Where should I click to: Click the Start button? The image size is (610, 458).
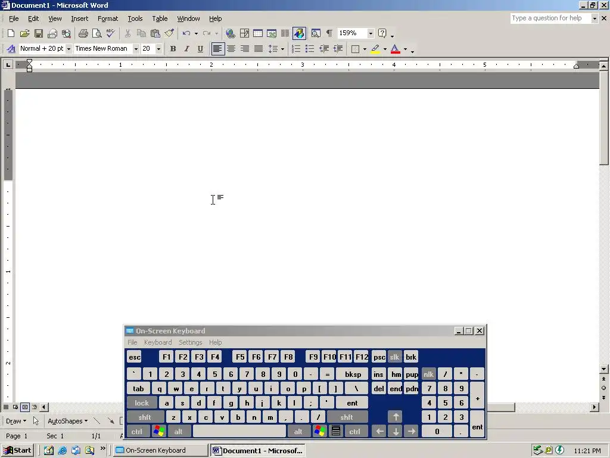(17, 450)
